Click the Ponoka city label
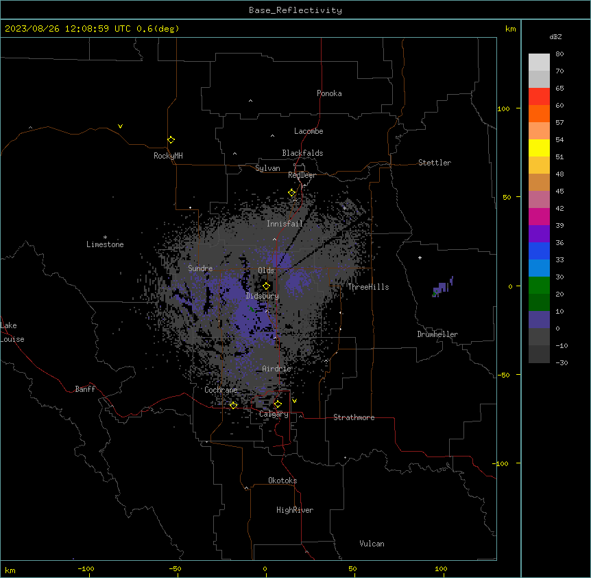Viewport: 591px width, 578px height. click(329, 93)
